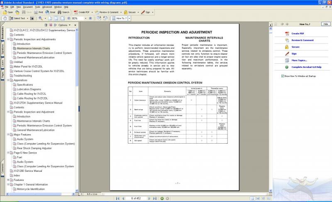The image size is (332, 202).
Task: Go to the first page of the document
Action: (117, 199)
